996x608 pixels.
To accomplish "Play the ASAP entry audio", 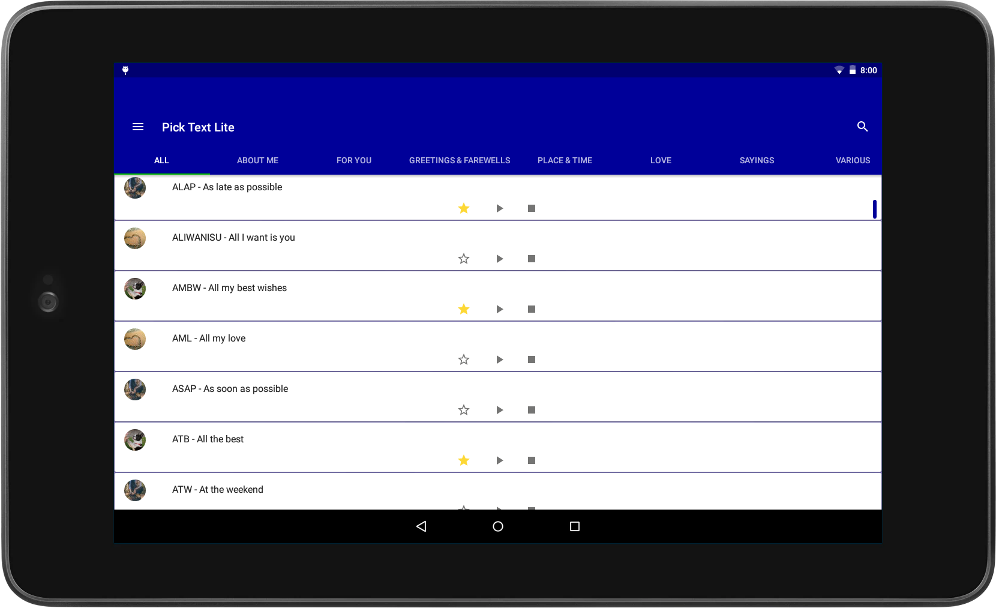I will point(499,410).
